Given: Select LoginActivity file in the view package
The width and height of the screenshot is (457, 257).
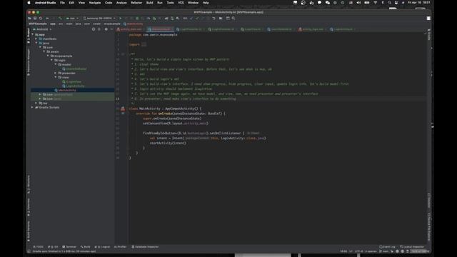Looking at the screenshot, I should [73, 86].
